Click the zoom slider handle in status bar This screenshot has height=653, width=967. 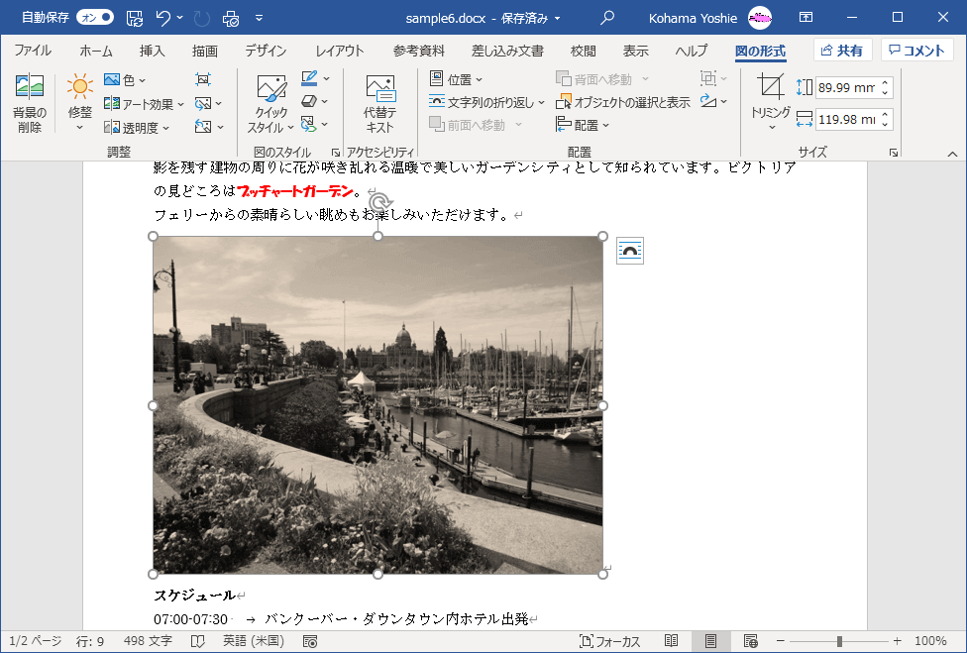pos(839,641)
